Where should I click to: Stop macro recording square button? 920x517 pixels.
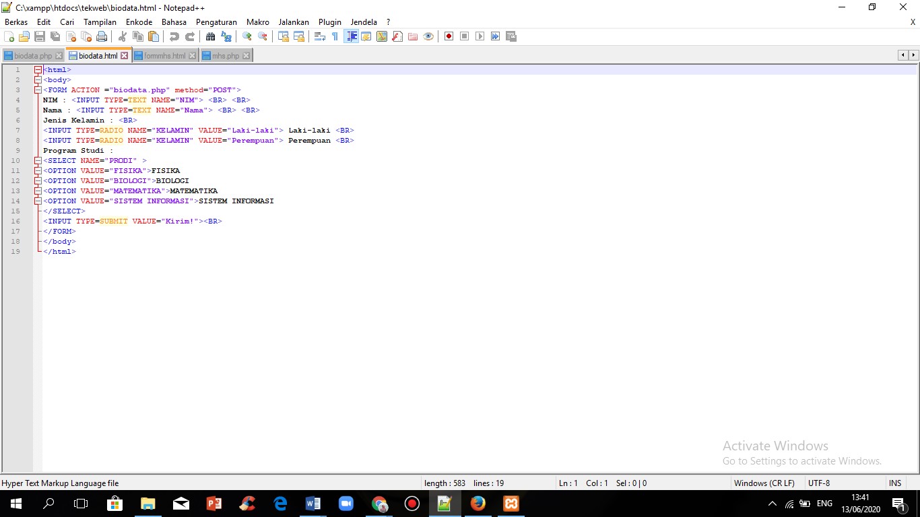click(465, 36)
